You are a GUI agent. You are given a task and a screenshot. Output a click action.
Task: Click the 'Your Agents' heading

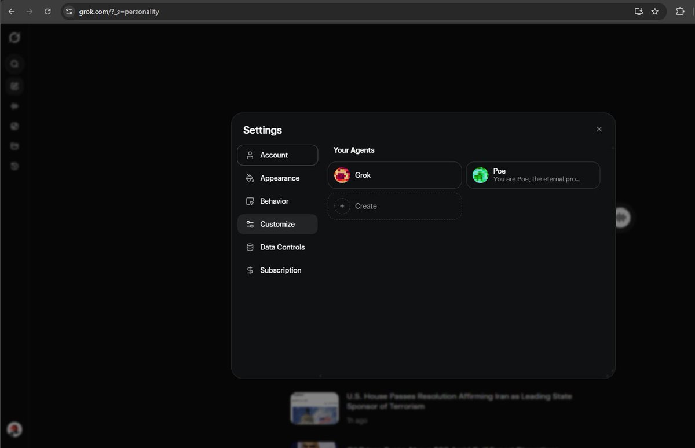tap(354, 150)
